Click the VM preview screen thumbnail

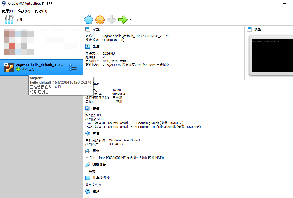(x=271, y=55)
